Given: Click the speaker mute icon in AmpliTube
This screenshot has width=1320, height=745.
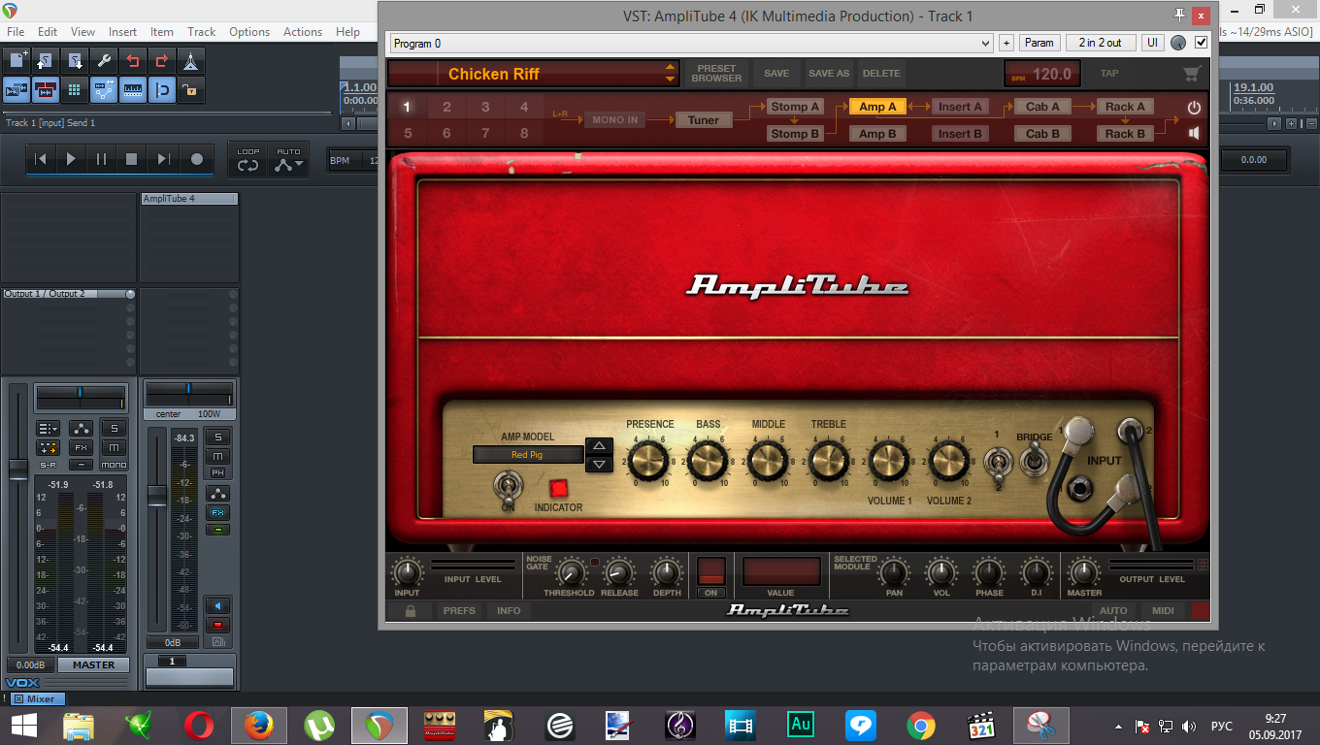Looking at the screenshot, I should pyautogui.click(x=1194, y=134).
